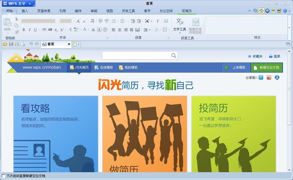The width and height of the screenshot is (293, 180).
Task: Click the Cut scissors icon
Action: (x=16, y=19)
